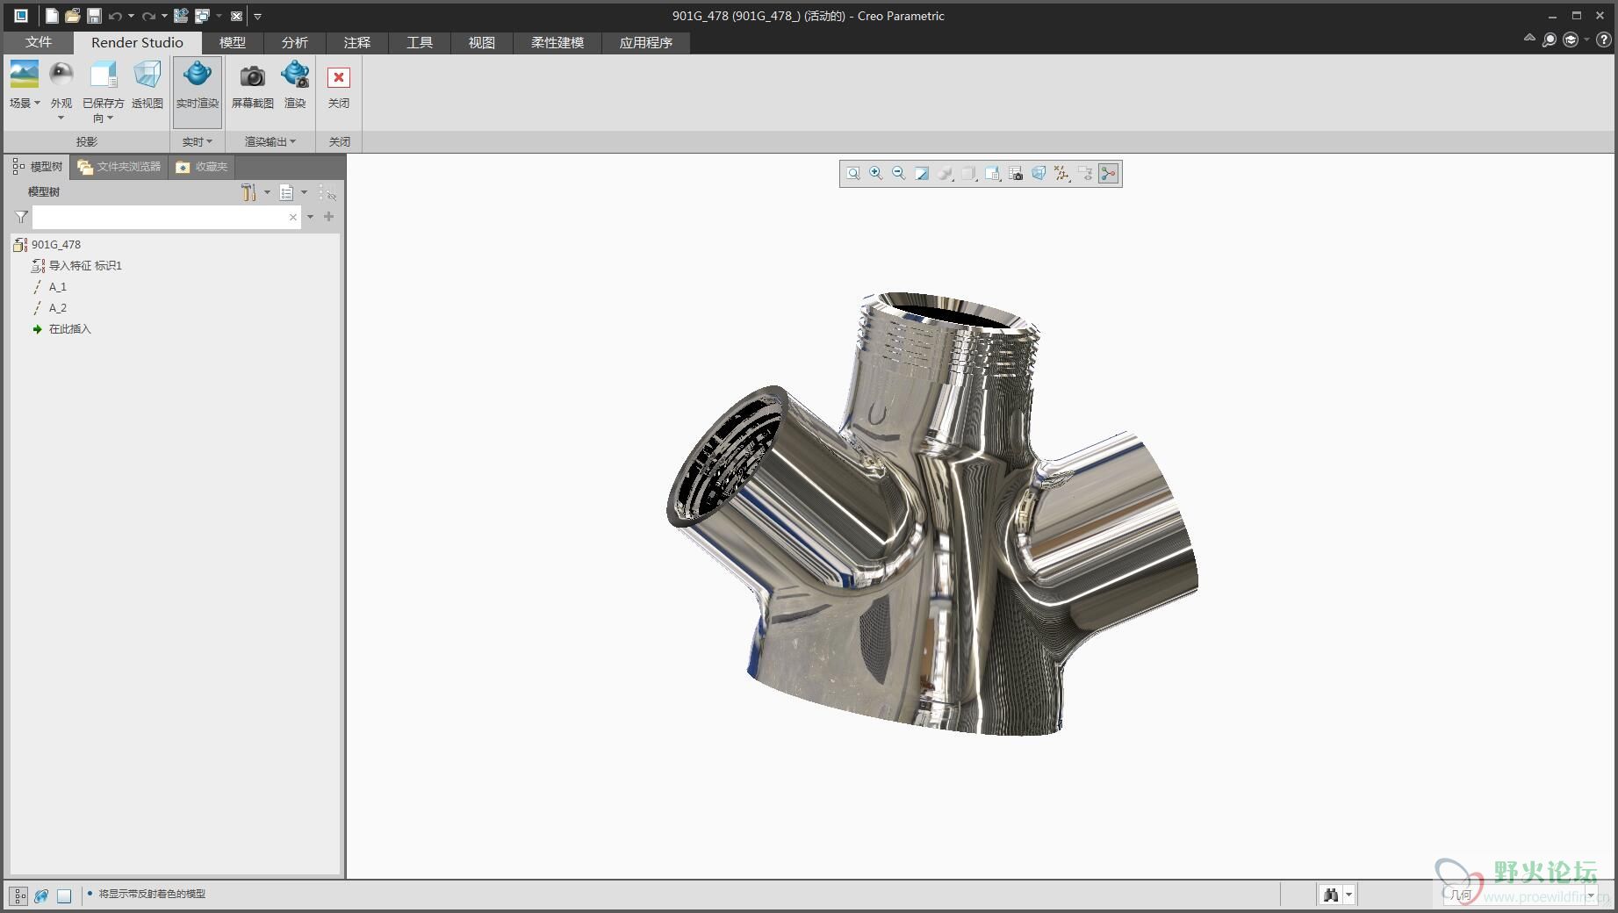Viewport: 1618px width, 913px height.
Task: Switch to the 应用程序 ribbon tab
Action: (x=646, y=42)
